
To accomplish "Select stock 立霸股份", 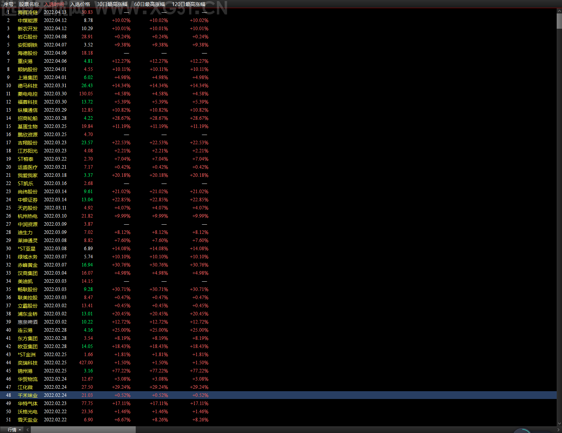I will click(x=28, y=306).
